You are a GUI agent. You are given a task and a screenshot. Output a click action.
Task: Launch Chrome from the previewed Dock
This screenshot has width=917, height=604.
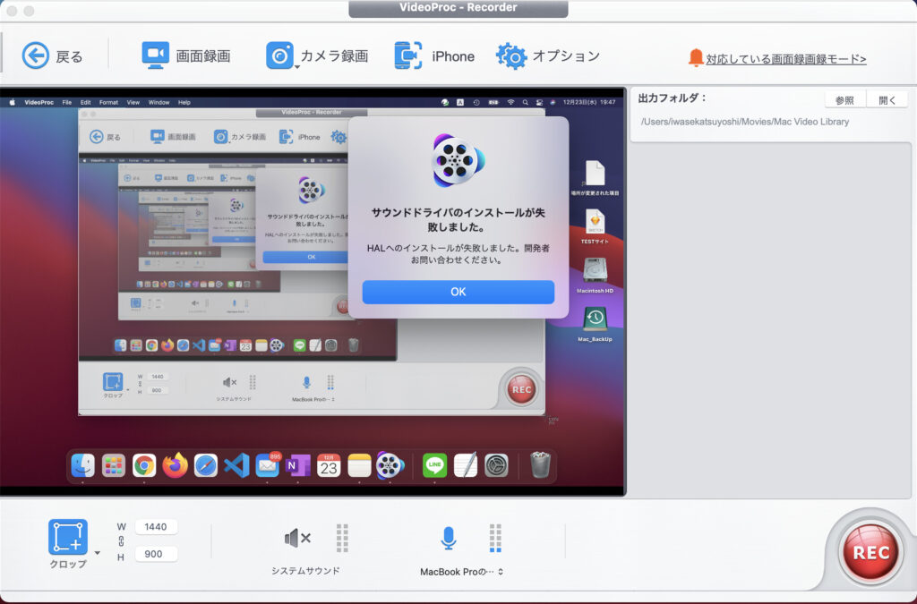[x=144, y=465]
